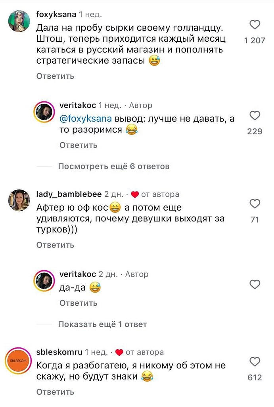The width and height of the screenshot is (274, 407).
Task: Tap the orange SBLESKOM avatar
Action: 18,360
